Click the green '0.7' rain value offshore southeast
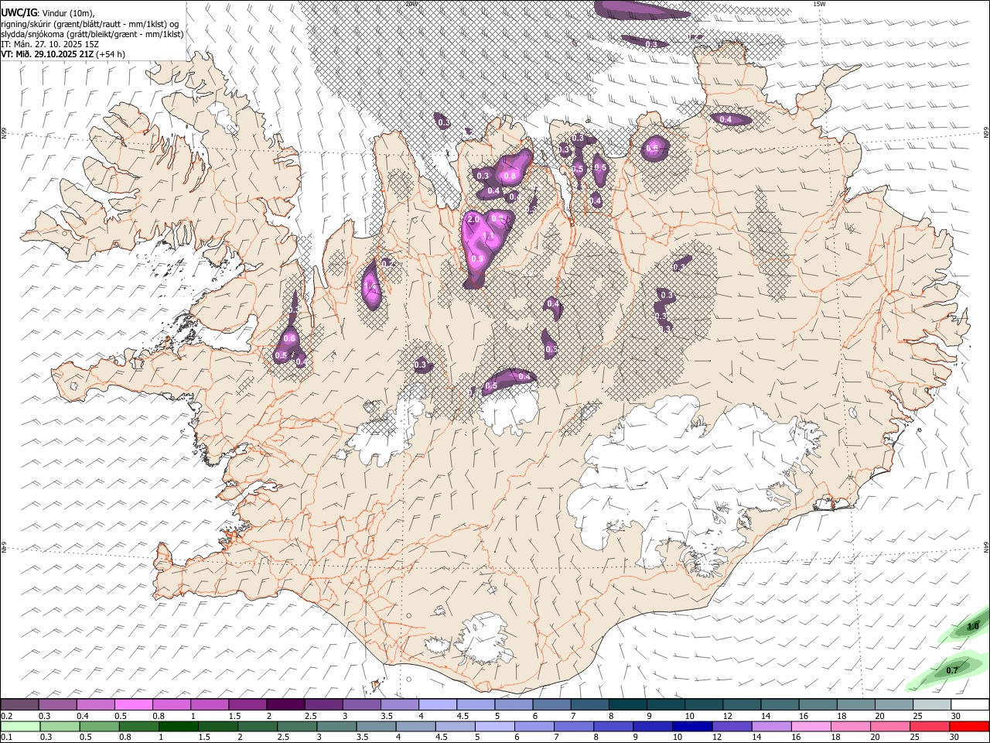Viewport: 990px width, 743px height. (x=952, y=670)
